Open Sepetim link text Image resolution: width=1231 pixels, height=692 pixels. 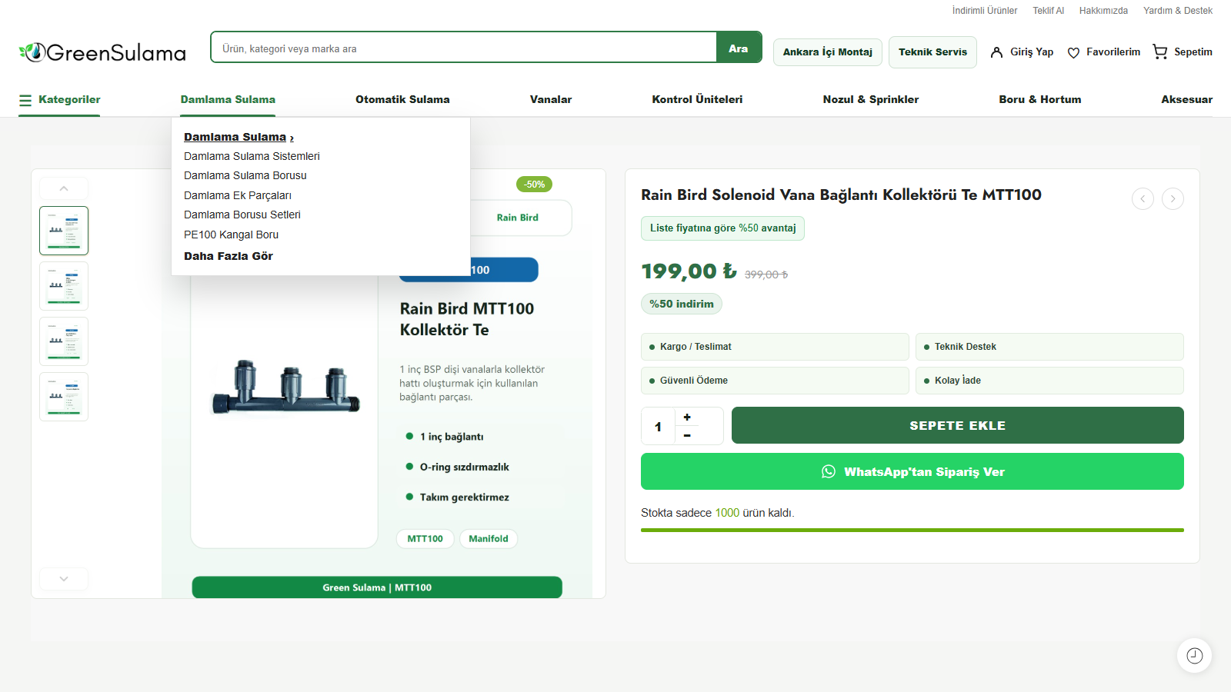[x=1193, y=52]
